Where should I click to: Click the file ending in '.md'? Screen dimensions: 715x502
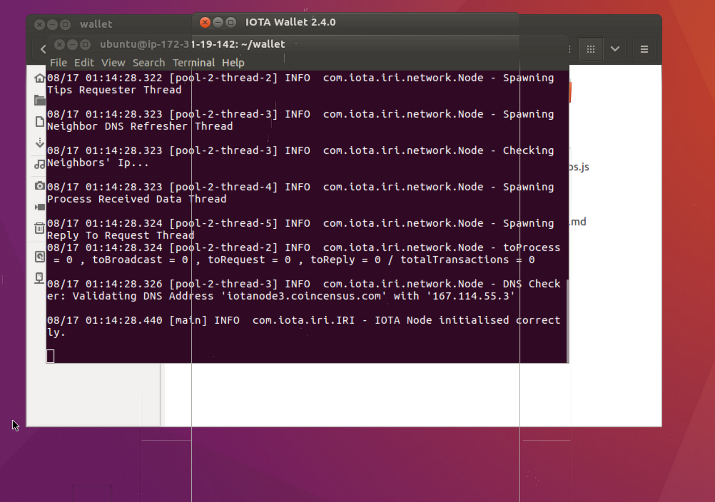tap(579, 222)
